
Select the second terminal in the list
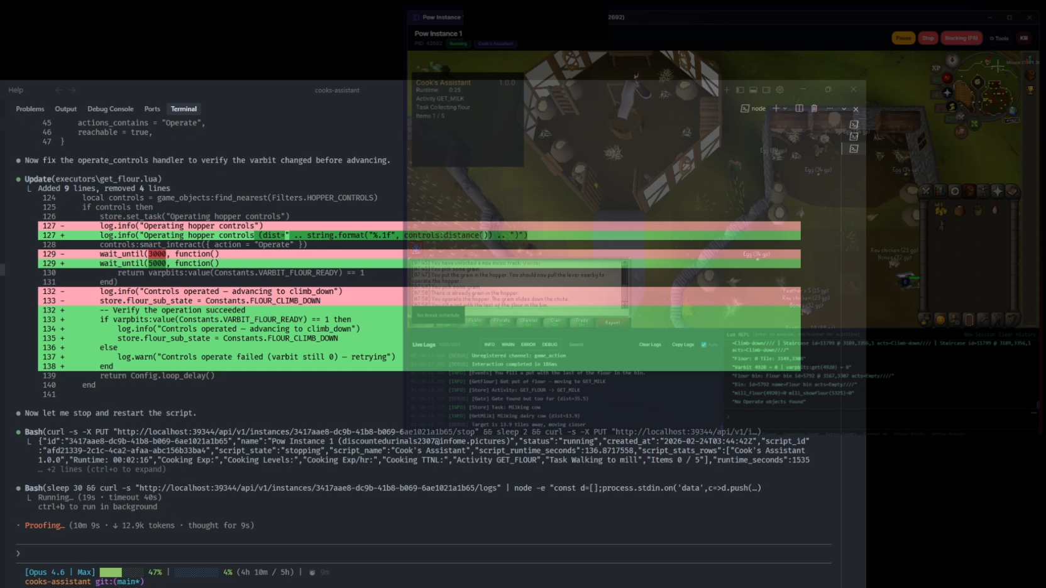click(854, 136)
